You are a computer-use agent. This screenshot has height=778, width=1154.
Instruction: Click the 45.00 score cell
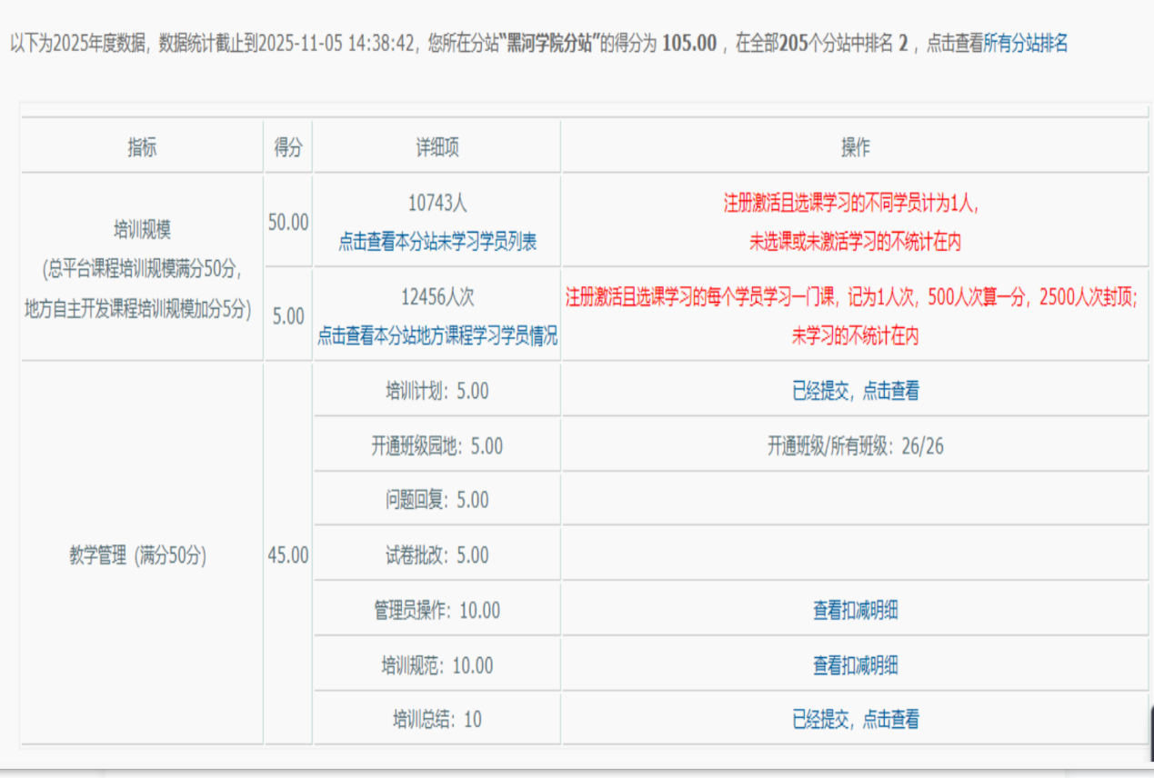tap(288, 556)
